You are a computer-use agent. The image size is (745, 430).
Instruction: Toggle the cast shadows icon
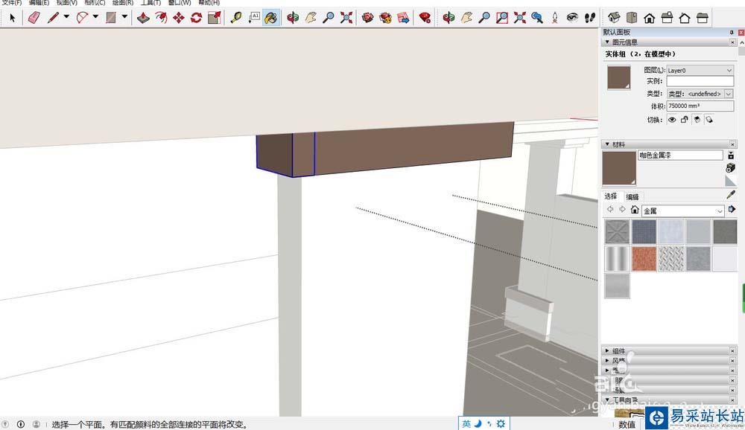pyautogui.click(x=709, y=120)
